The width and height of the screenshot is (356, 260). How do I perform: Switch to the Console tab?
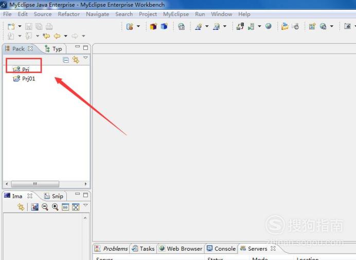coord(221,249)
